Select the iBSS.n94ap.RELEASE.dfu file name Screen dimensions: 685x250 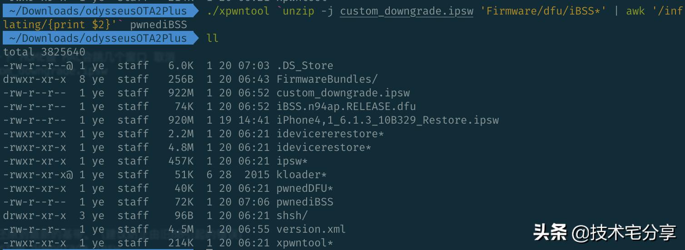(x=346, y=106)
